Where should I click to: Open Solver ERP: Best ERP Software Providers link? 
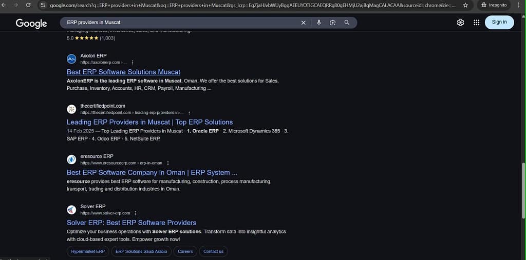click(131, 223)
